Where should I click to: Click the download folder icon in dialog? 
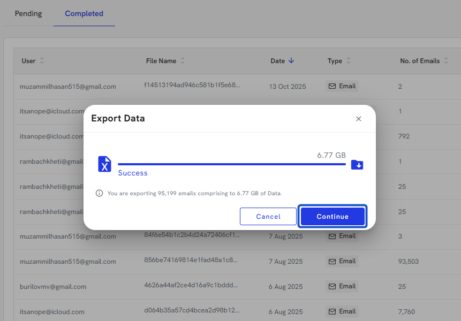click(x=357, y=164)
